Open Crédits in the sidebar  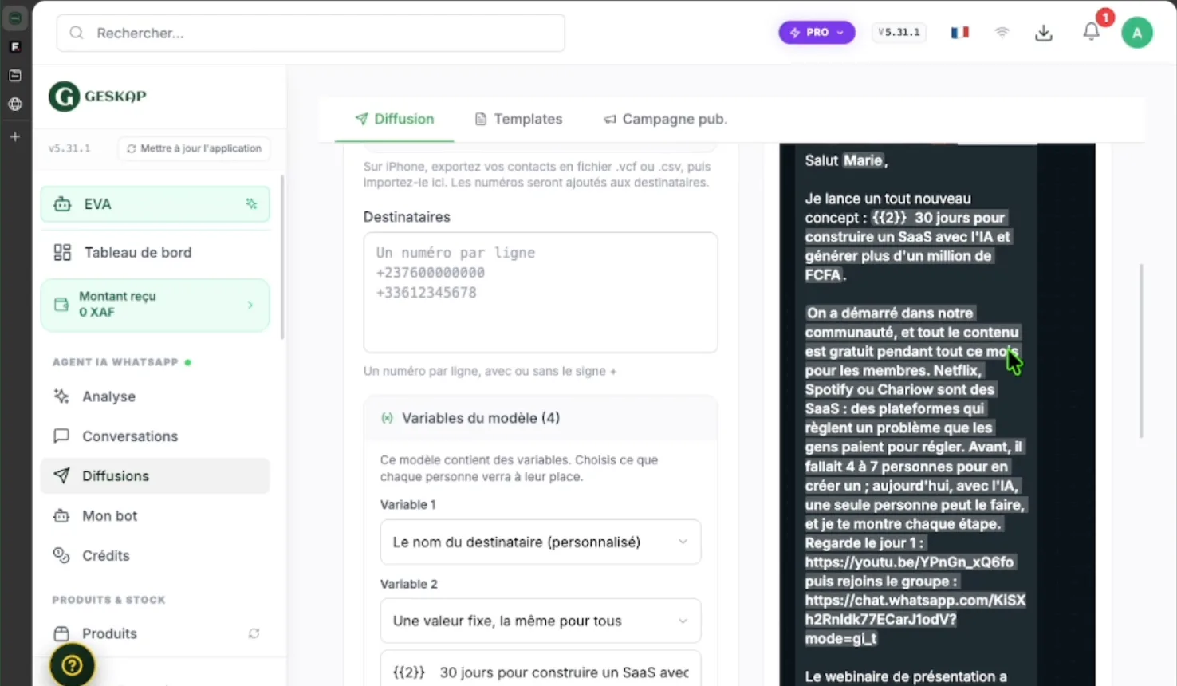click(x=155, y=555)
